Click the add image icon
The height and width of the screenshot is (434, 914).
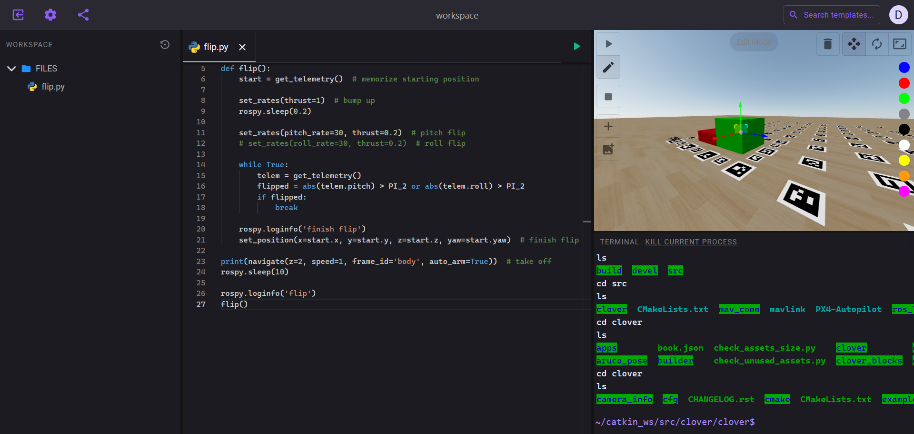[608, 149]
